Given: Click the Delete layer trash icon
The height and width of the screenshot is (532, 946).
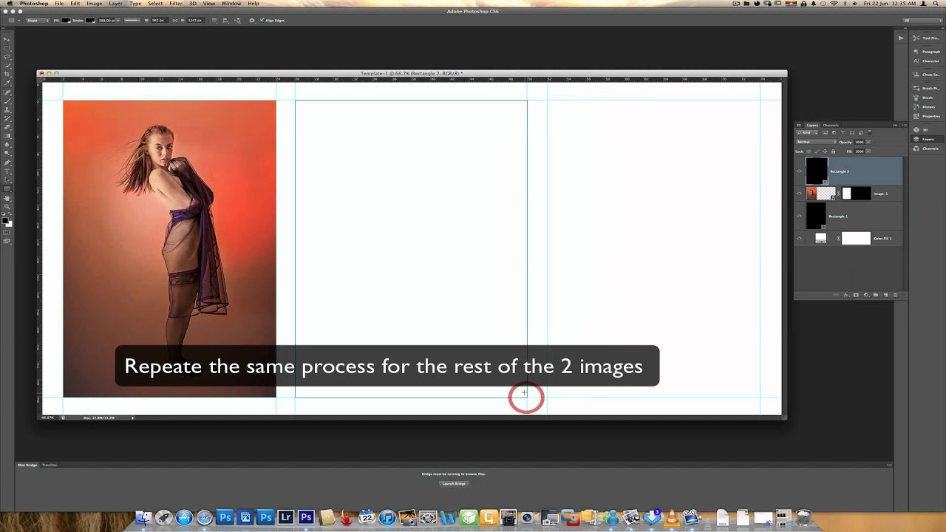Looking at the screenshot, I should click(895, 295).
